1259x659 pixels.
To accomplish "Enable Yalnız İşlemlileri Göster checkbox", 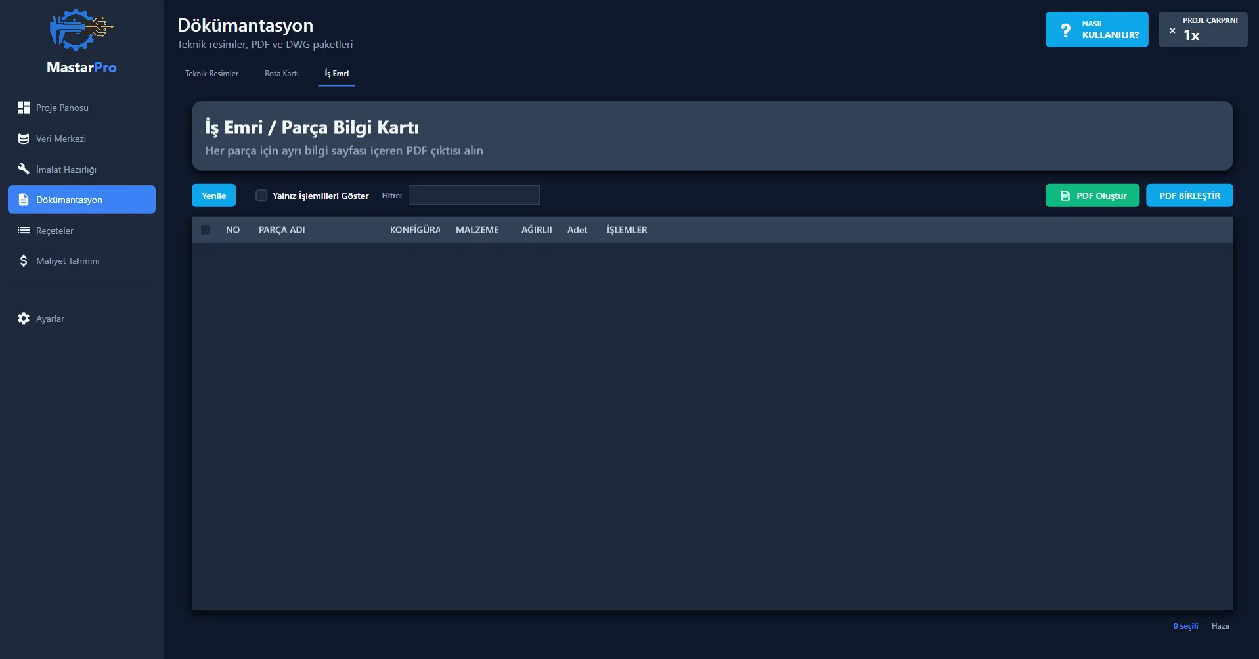I will pos(261,195).
